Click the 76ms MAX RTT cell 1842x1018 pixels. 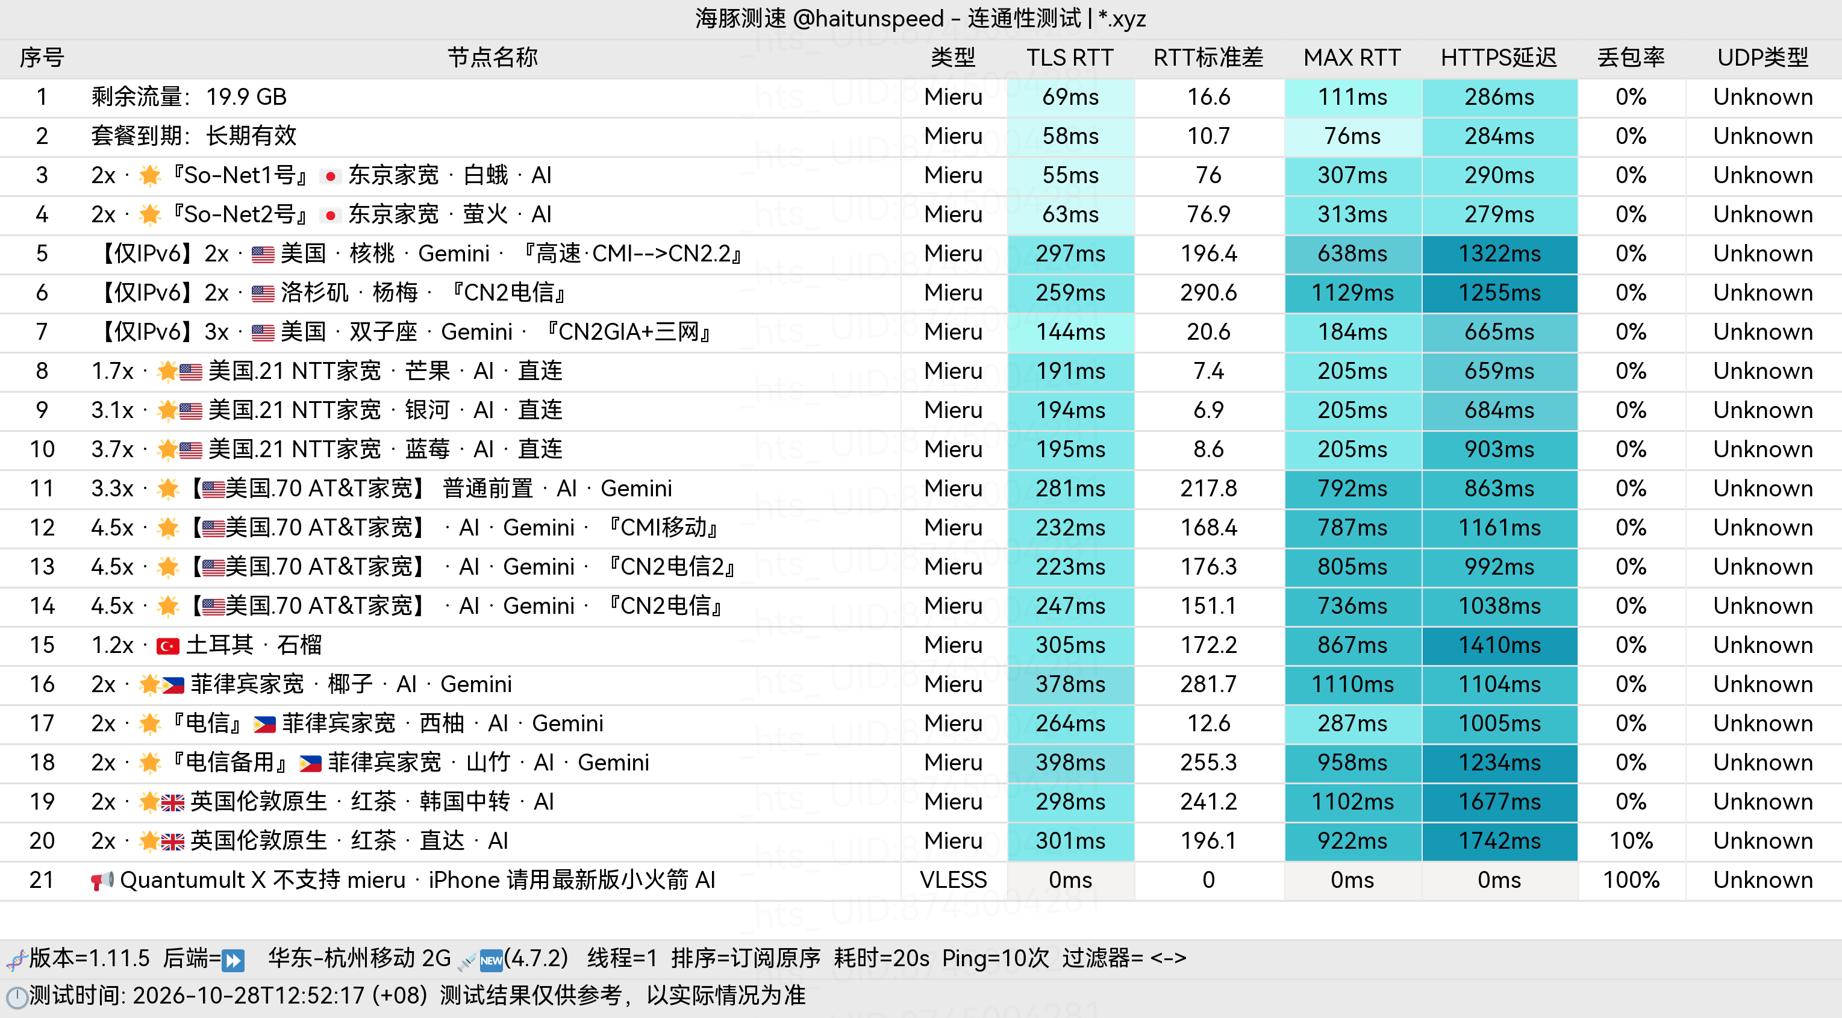pyautogui.click(x=1353, y=137)
